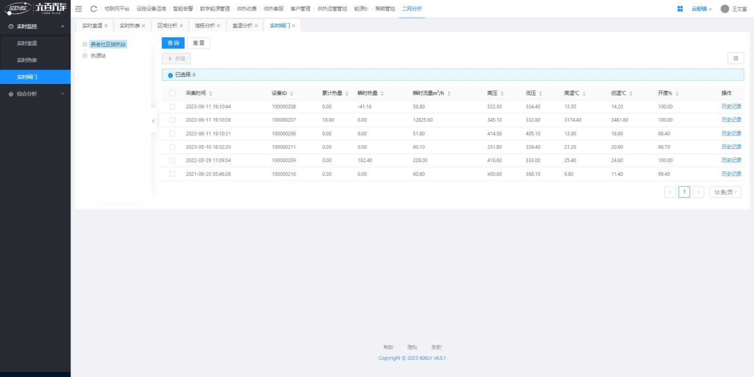Select the checkbox for device 100000209 row
754x377 pixels.
tap(172, 160)
